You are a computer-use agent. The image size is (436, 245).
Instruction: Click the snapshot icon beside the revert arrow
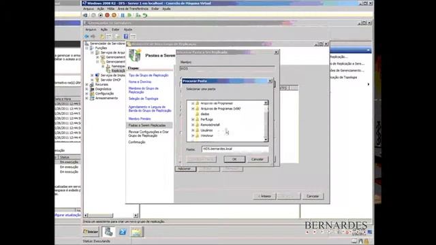coord(138,15)
